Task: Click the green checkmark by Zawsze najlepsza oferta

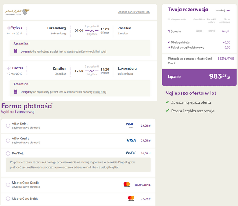Action: (x=167, y=102)
